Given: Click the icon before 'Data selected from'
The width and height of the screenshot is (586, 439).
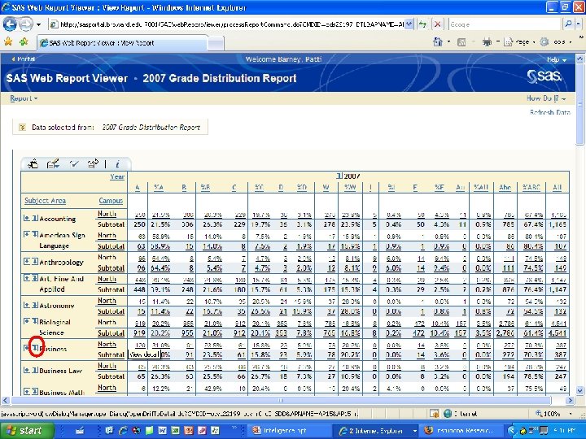Looking at the screenshot, I should point(22,128).
